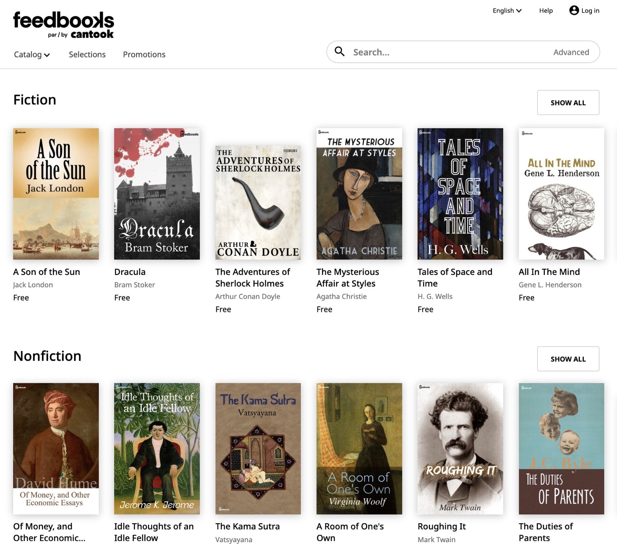The height and width of the screenshot is (544, 617).
Task: Click the author link Agatha Christie
Action: (x=342, y=296)
